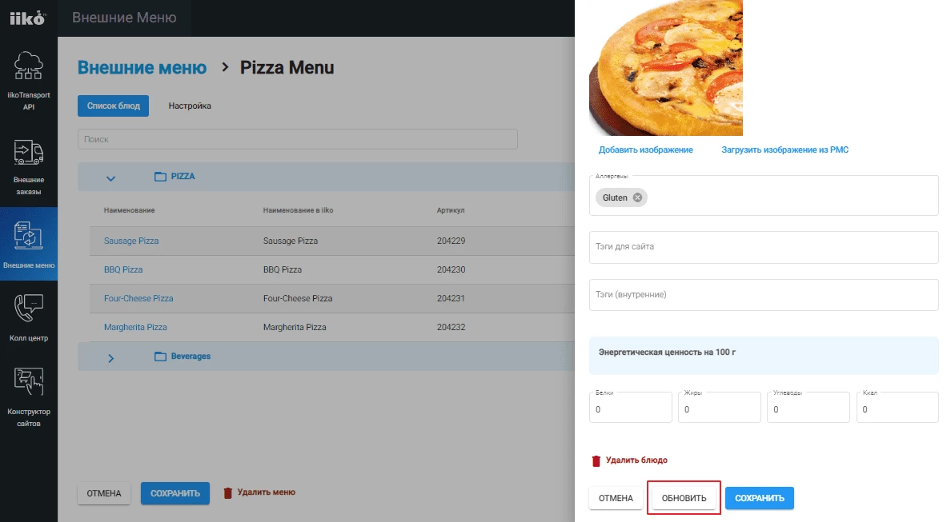
Task: Open Конструктор сайтов sidebar icon
Action: [x=29, y=382]
